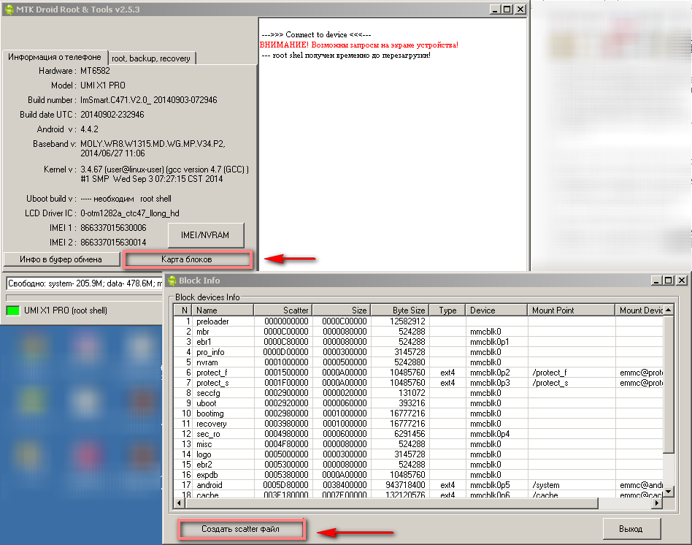Screen dimensions: 692x545
Task: Maximize the MTK Droid Root & Tools window
Action: pyautogui.click(x=507, y=9)
